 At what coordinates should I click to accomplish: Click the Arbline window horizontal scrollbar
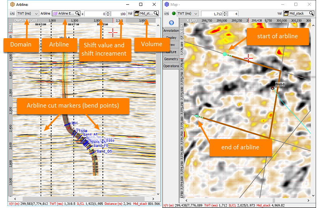pyautogui.click(x=84, y=199)
